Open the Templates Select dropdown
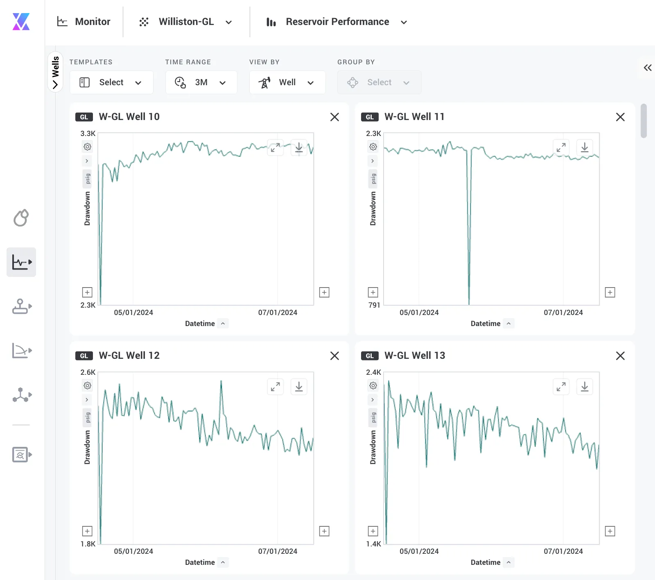The height and width of the screenshot is (580, 655). pyautogui.click(x=111, y=82)
